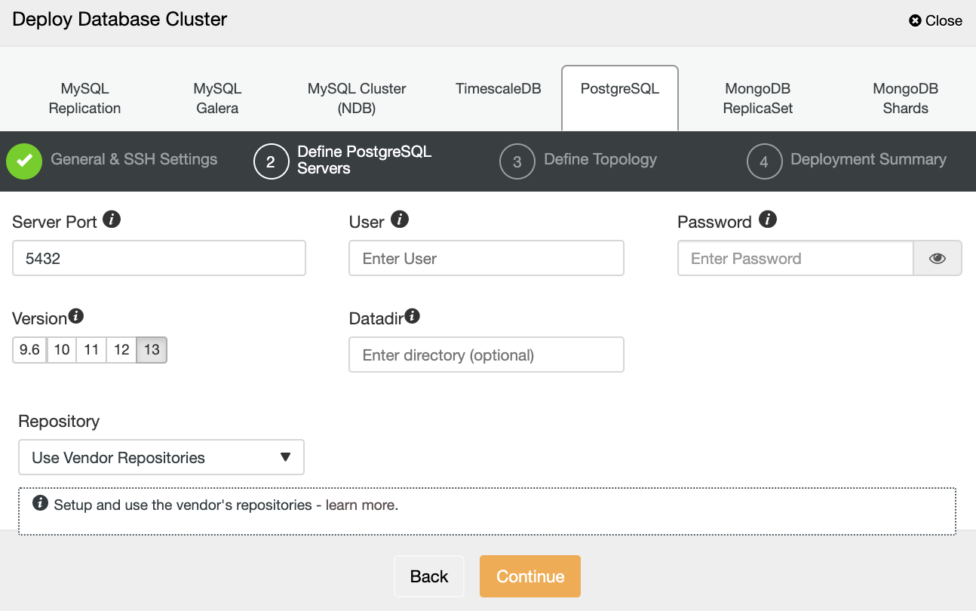This screenshot has height=611, width=976.
Task: Switch to MySQL Galera tab
Action: (217, 98)
